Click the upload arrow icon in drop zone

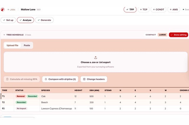tap(96, 58)
